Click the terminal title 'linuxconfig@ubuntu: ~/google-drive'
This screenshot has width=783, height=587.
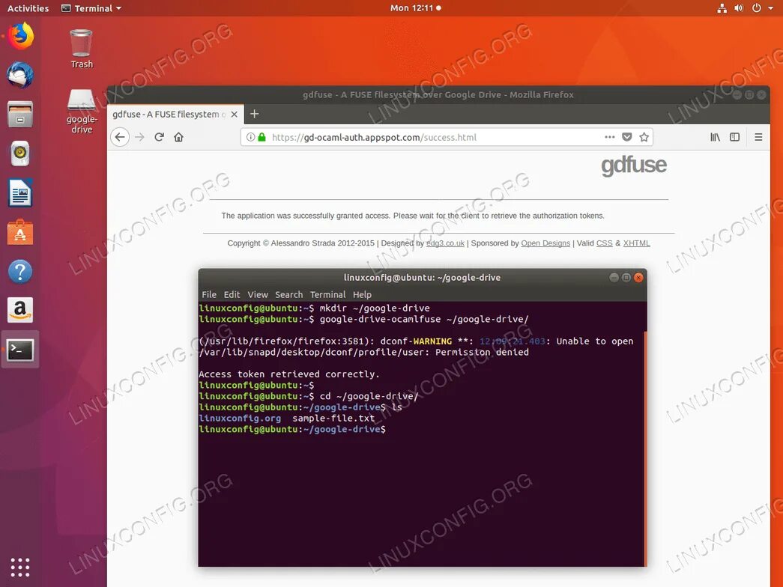pos(422,278)
